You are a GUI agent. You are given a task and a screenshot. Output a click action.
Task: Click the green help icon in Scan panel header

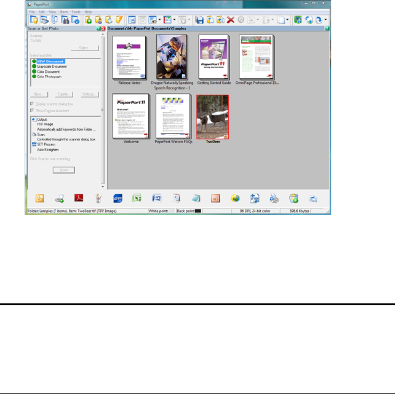pyautogui.click(x=98, y=28)
